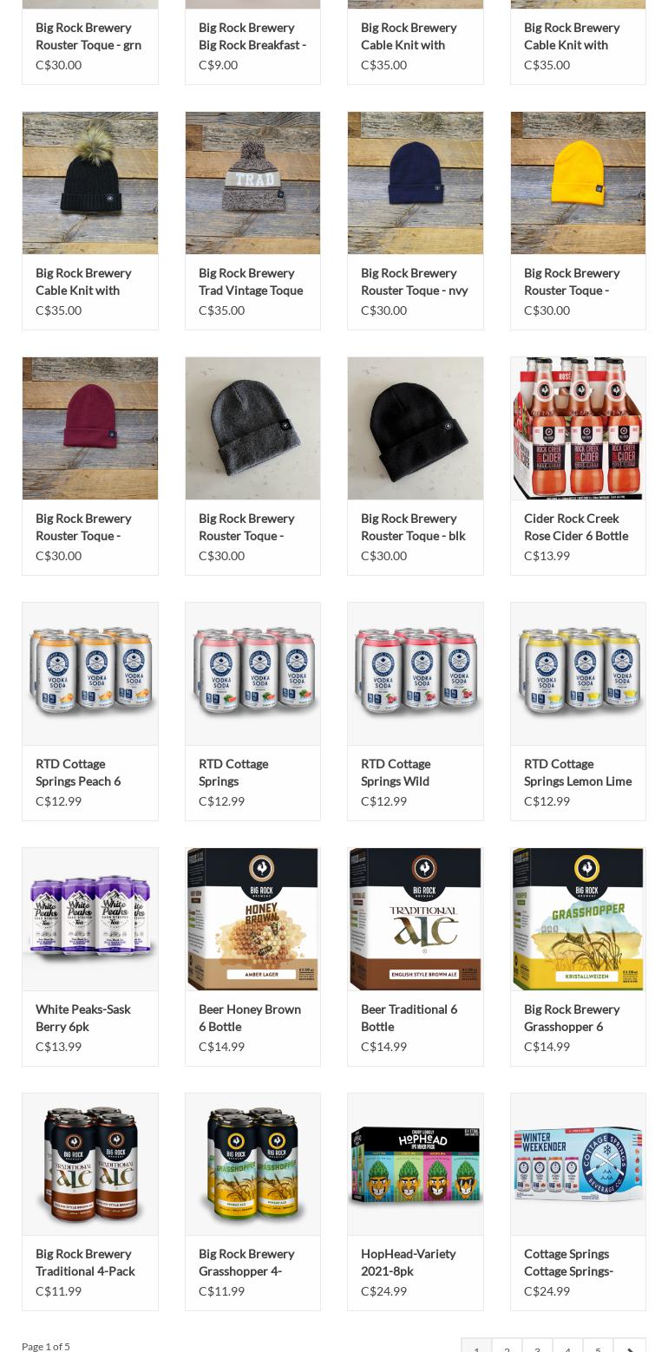Open the Big Rock Breakfast product link
Screen dimensions: 668x1352
(252, 36)
